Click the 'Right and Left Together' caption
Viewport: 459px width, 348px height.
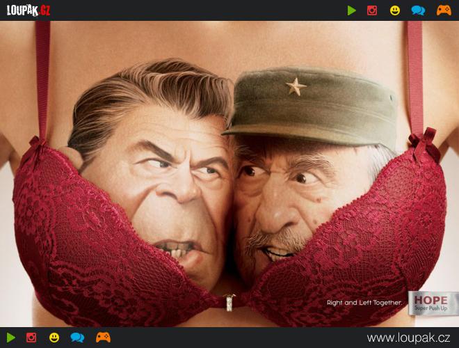(x=364, y=302)
